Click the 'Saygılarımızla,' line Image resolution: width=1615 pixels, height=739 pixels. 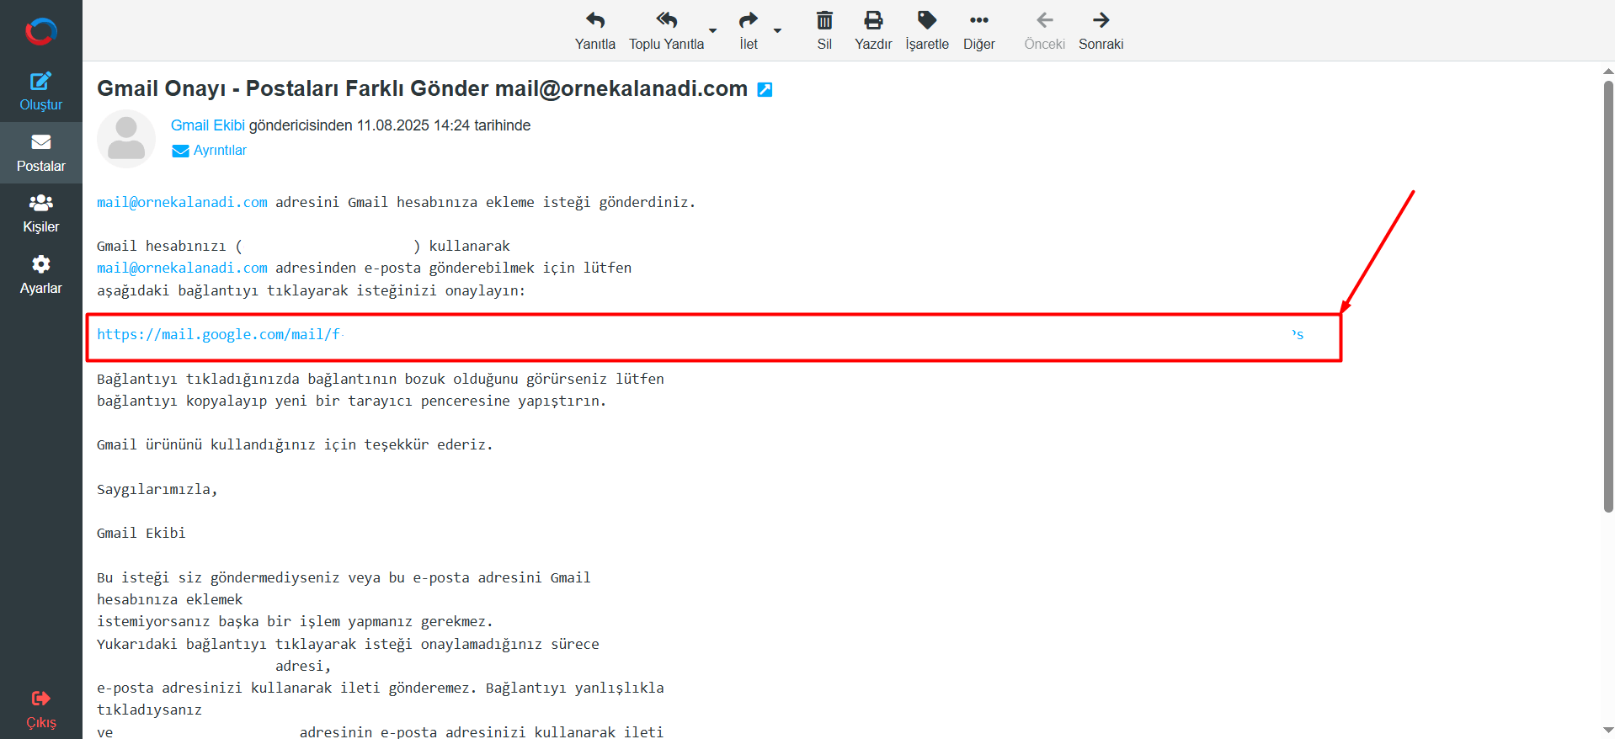coord(157,489)
